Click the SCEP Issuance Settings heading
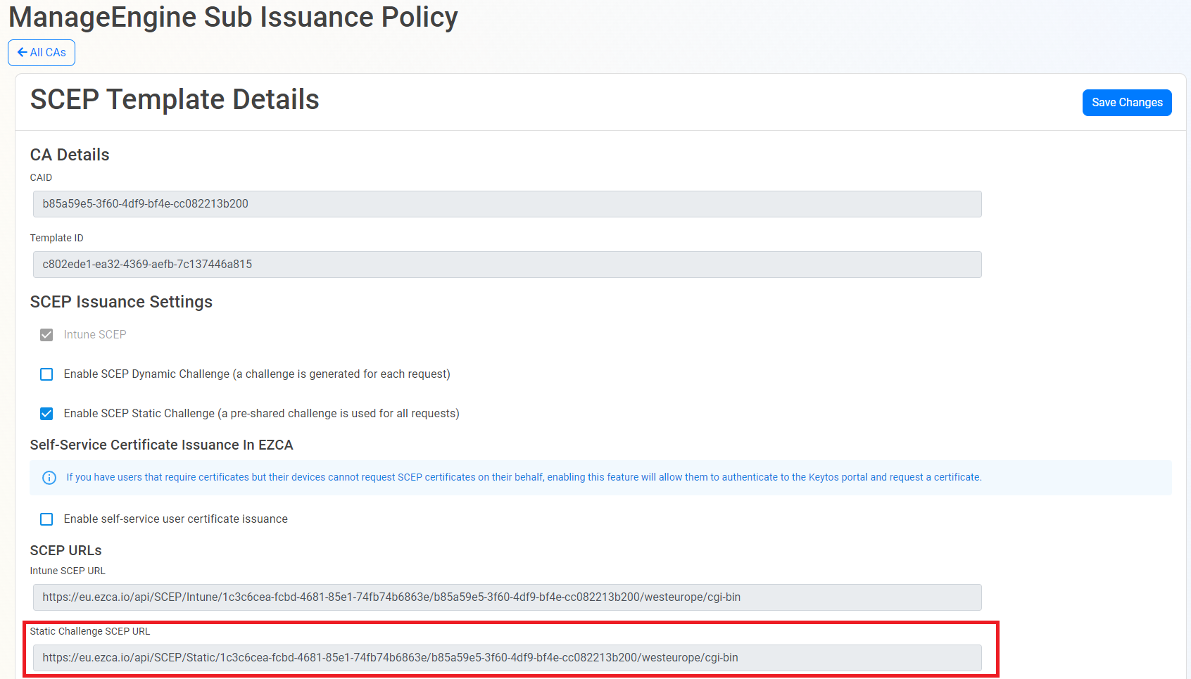The width and height of the screenshot is (1191, 679). [121, 302]
